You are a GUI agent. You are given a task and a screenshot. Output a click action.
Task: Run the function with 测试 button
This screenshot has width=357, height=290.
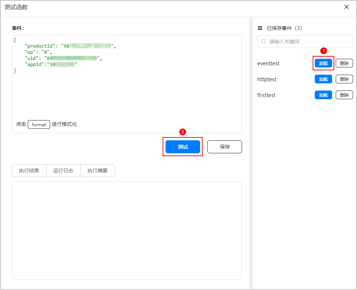click(182, 147)
